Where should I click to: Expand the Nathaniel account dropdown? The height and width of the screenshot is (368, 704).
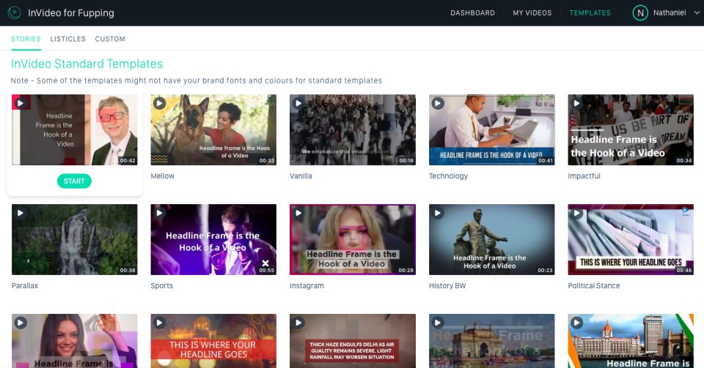click(696, 13)
